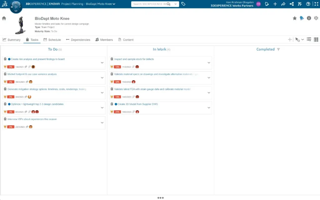
Task: Open the project information icon
Action: (309, 18)
